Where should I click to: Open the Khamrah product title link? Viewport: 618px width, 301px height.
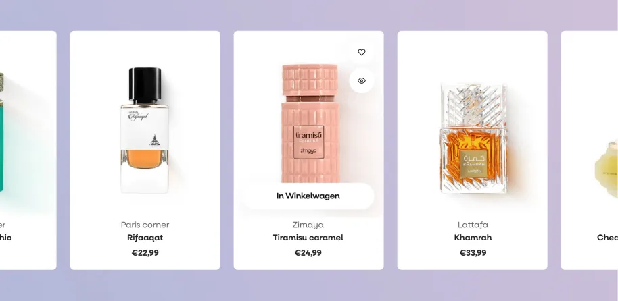click(473, 238)
